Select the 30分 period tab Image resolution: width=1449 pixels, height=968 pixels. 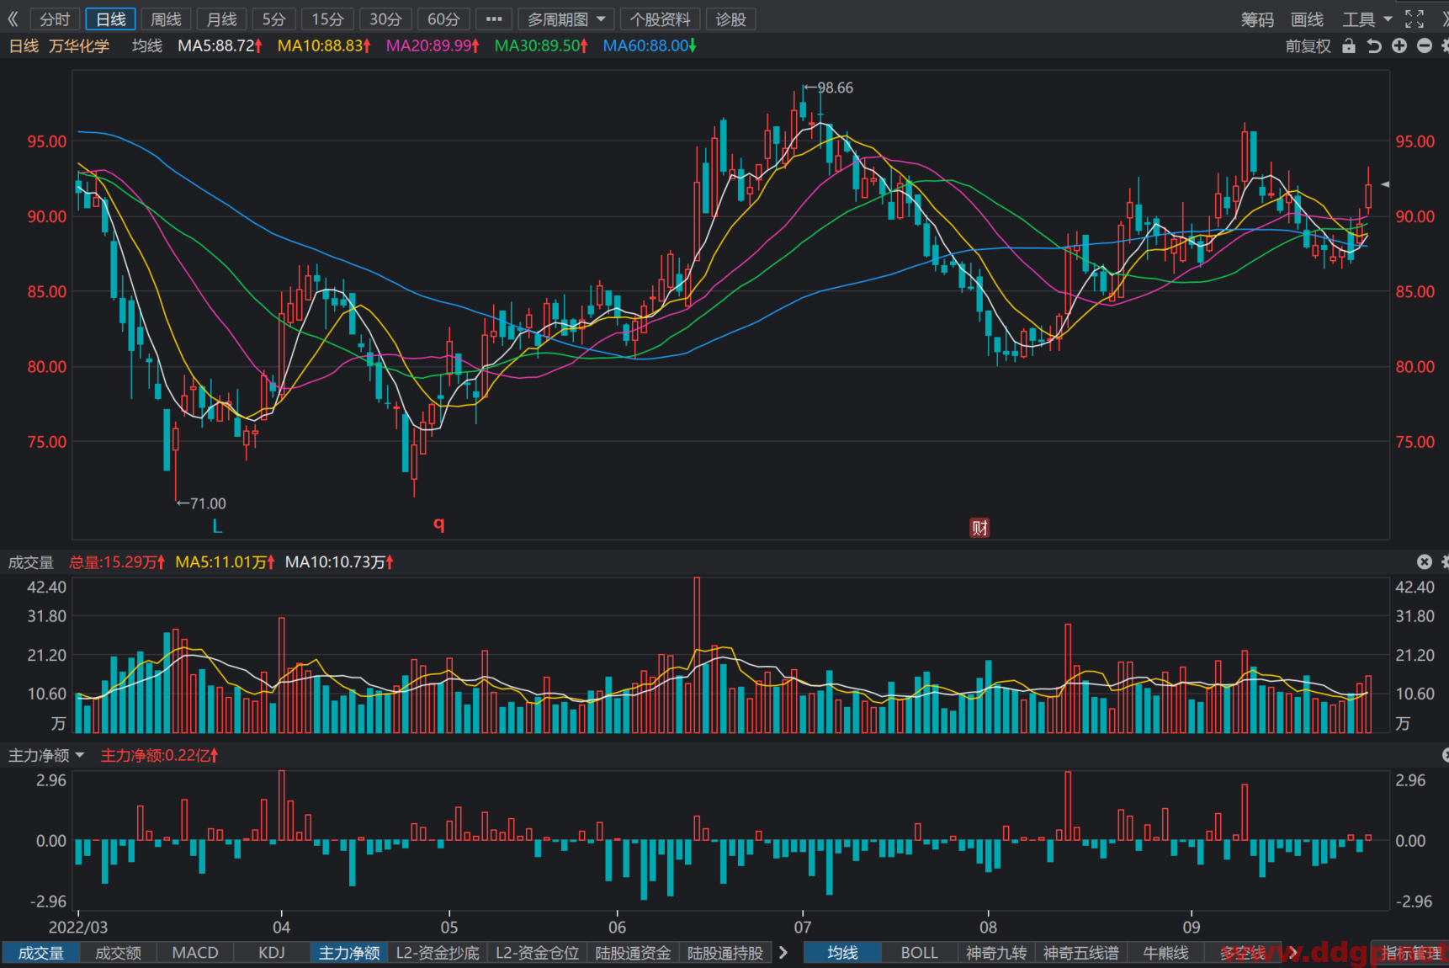point(385,19)
